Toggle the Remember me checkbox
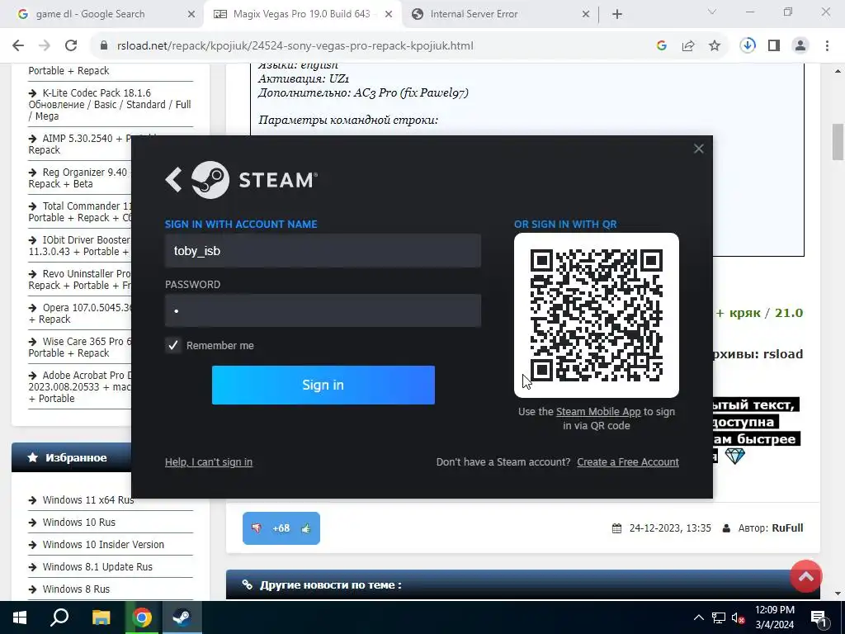Screen dimensions: 845x634 click(173, 345)
